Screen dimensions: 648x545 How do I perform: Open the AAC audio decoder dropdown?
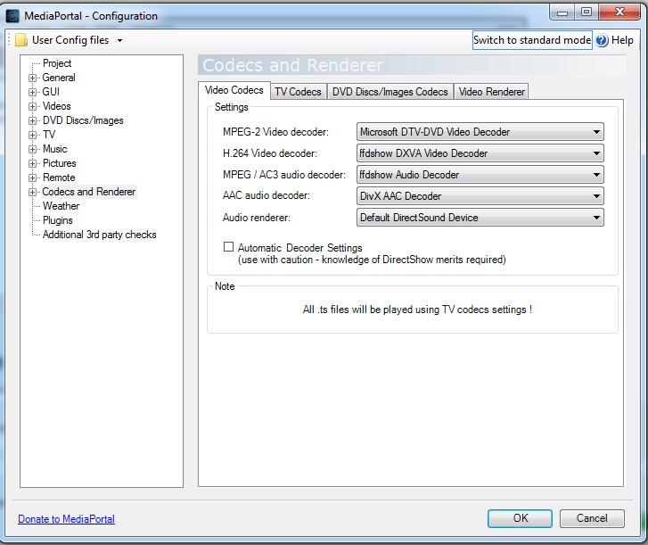pos(480,196)
